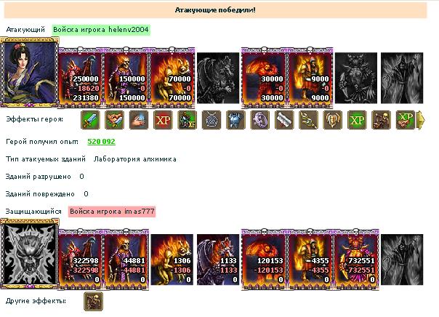Select defender unit card showing 732551 troops

[356, 260]
